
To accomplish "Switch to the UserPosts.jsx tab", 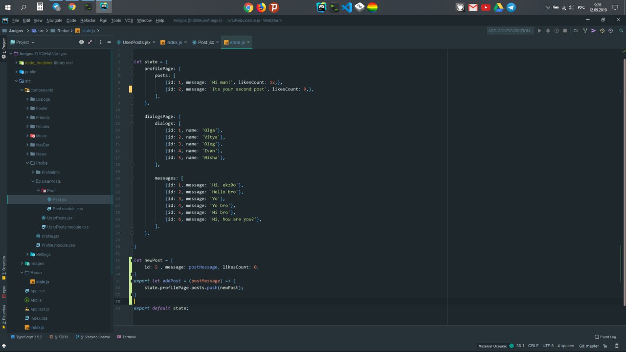I will pos(136,43).
